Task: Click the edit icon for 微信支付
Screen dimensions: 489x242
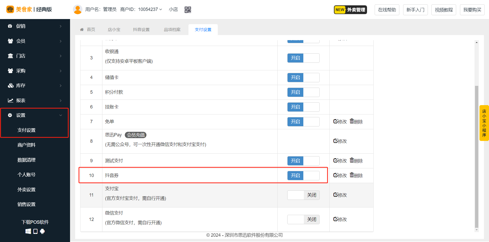Action: coord(336,219)
